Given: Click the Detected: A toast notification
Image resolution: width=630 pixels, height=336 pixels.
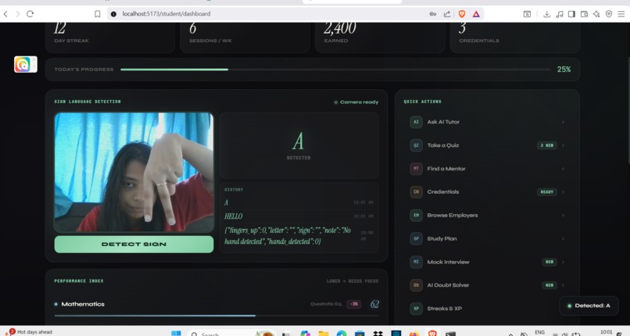Looking at the screenshot, I should click(x=589, y=306).
